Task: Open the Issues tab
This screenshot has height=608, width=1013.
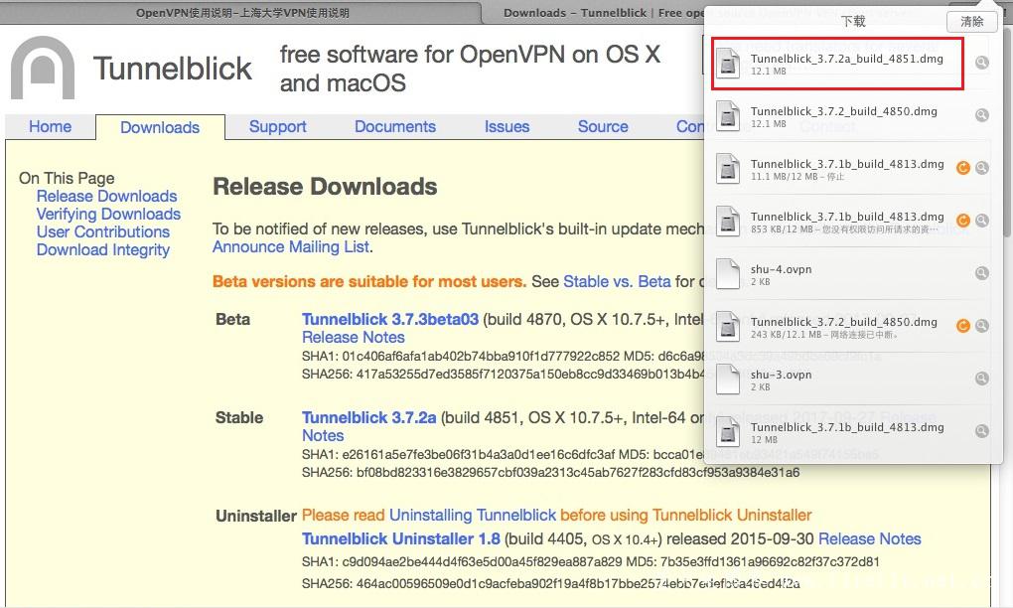Action: (507, 126)
